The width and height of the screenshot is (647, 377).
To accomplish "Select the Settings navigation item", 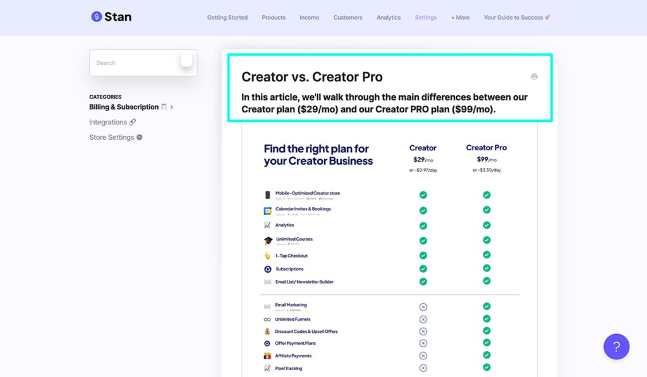I will (426, 18).
